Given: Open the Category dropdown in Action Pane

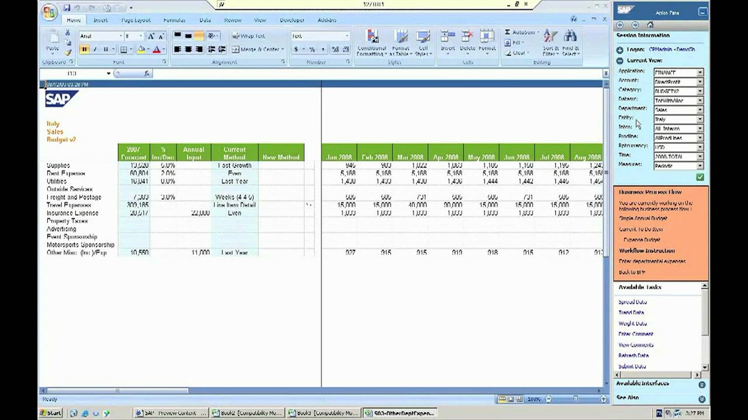Looking at the screenshot, I should (700, 91).
